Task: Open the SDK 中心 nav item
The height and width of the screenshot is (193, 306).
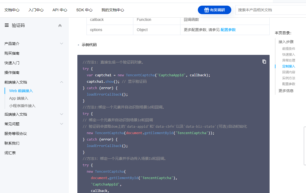Action: [x=84, y=10]
